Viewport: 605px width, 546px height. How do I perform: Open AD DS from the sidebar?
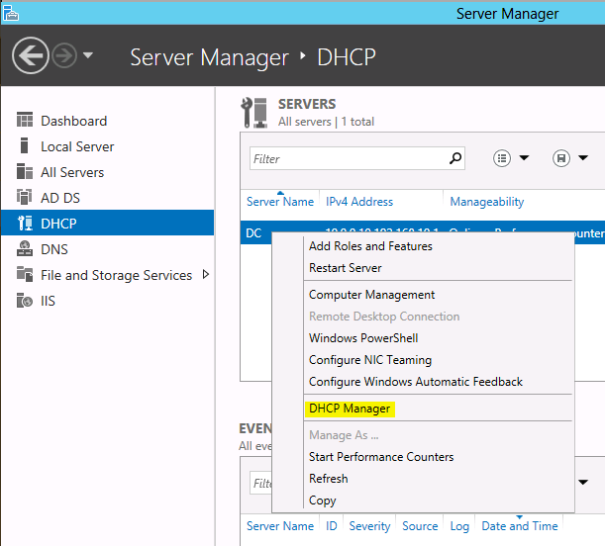click(25, 198)
